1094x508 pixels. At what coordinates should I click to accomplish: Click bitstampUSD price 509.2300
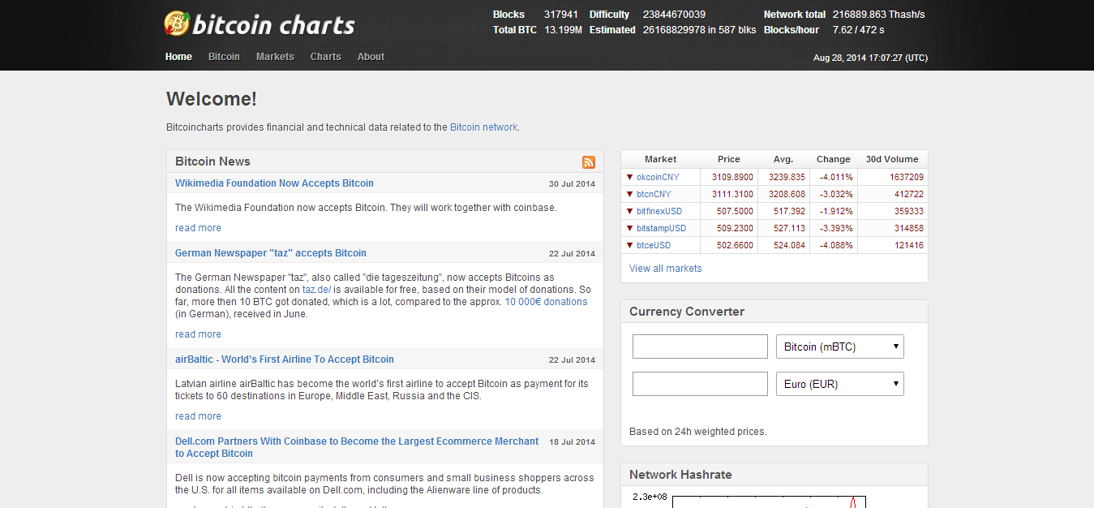tap(735, 228)
